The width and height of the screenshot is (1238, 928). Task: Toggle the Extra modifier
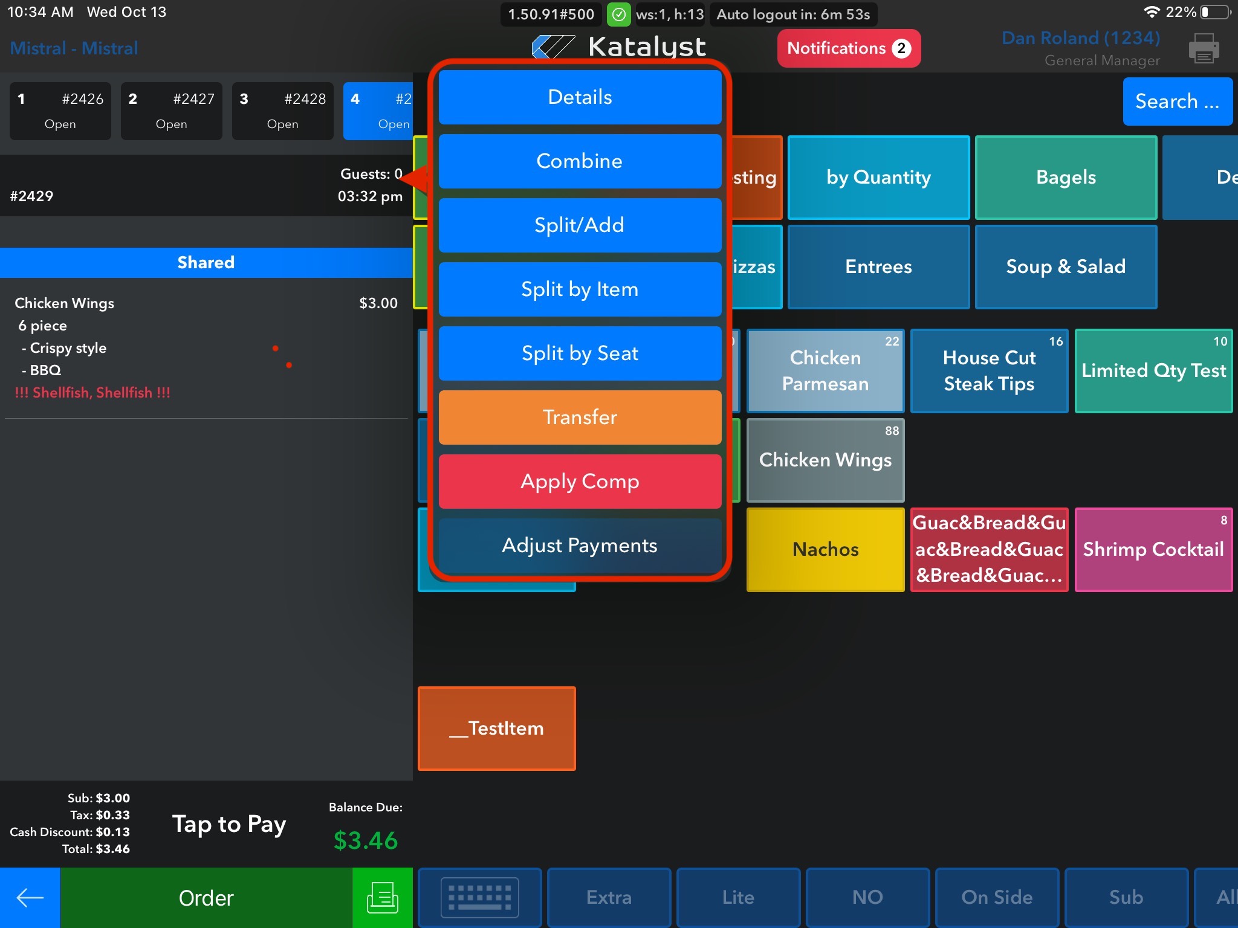point(609,897)
